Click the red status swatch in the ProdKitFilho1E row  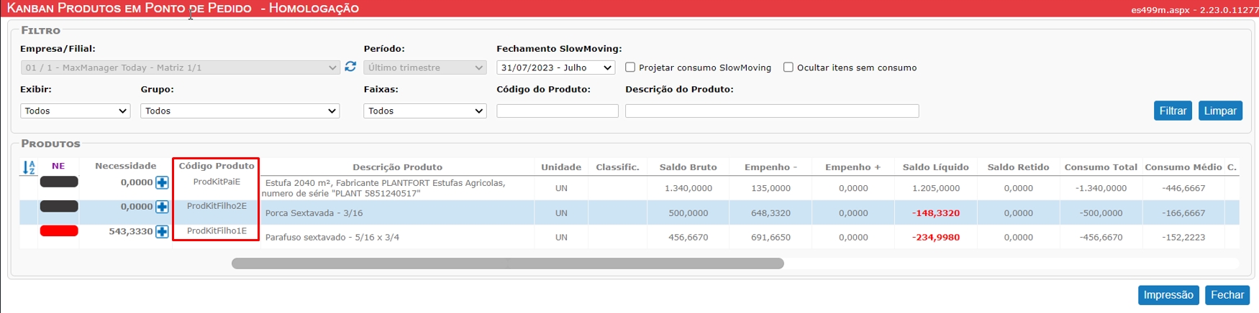point(59,230)
